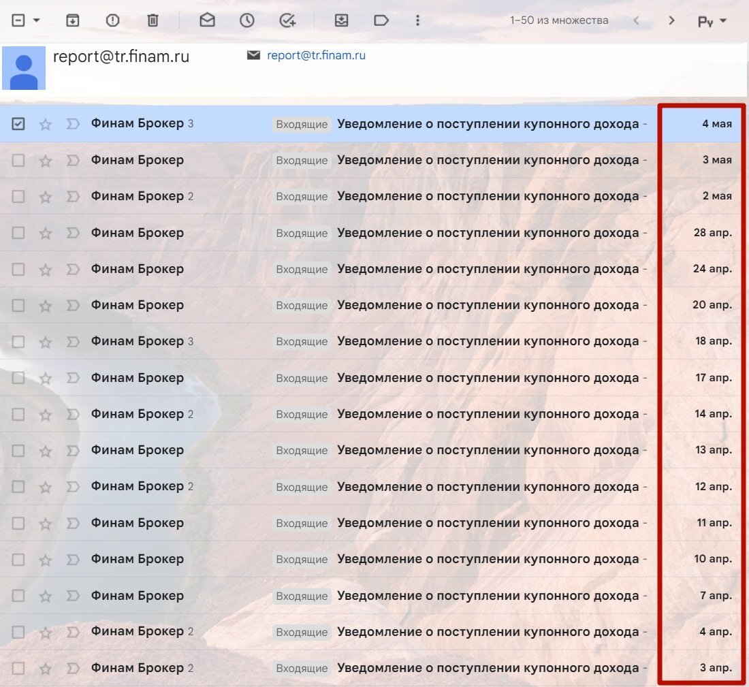Star the 10 апр. email
This screenshot has height=687, width=749.
pyautogui.click(x=46, y=560)
